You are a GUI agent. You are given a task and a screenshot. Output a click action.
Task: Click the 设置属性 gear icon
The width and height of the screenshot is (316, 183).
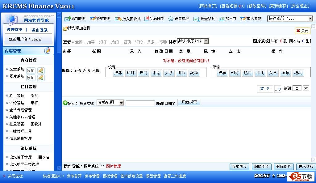(171, 19)
